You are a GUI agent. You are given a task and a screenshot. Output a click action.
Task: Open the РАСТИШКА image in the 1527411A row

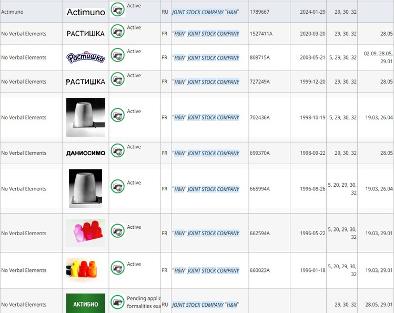[x=86, y=34]
